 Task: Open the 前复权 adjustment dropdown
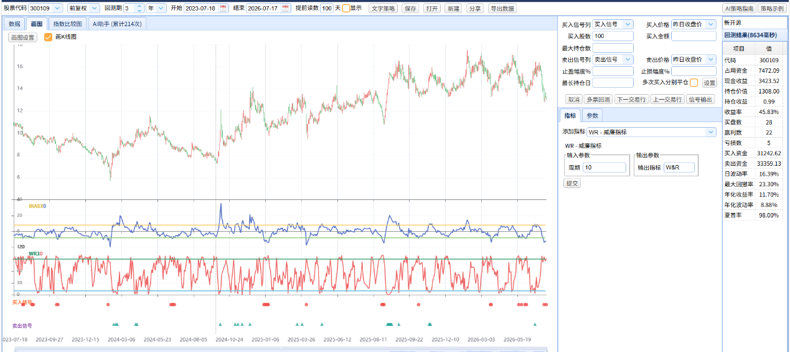click(x=83, y=8)
